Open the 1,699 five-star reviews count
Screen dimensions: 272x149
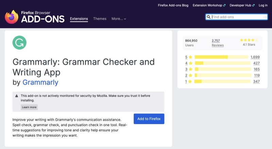[255, 57]
